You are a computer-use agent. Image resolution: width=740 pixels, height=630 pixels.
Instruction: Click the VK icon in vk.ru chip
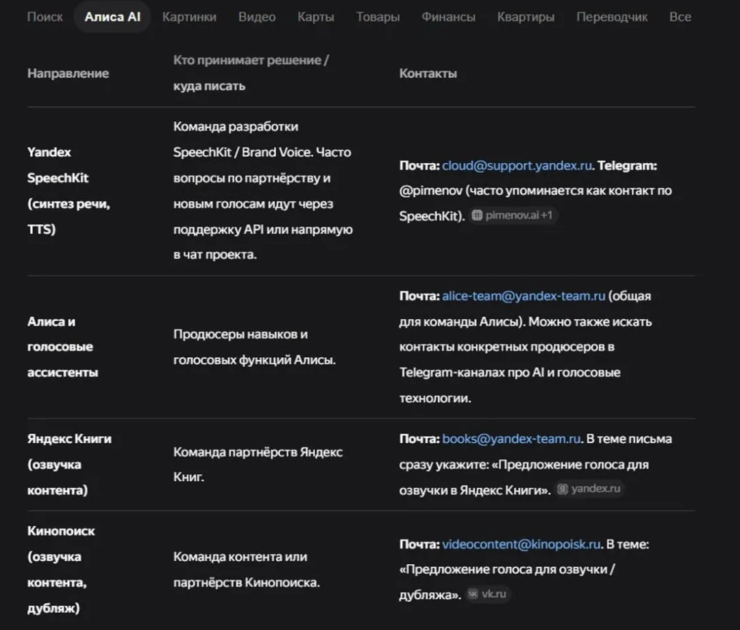473,594
